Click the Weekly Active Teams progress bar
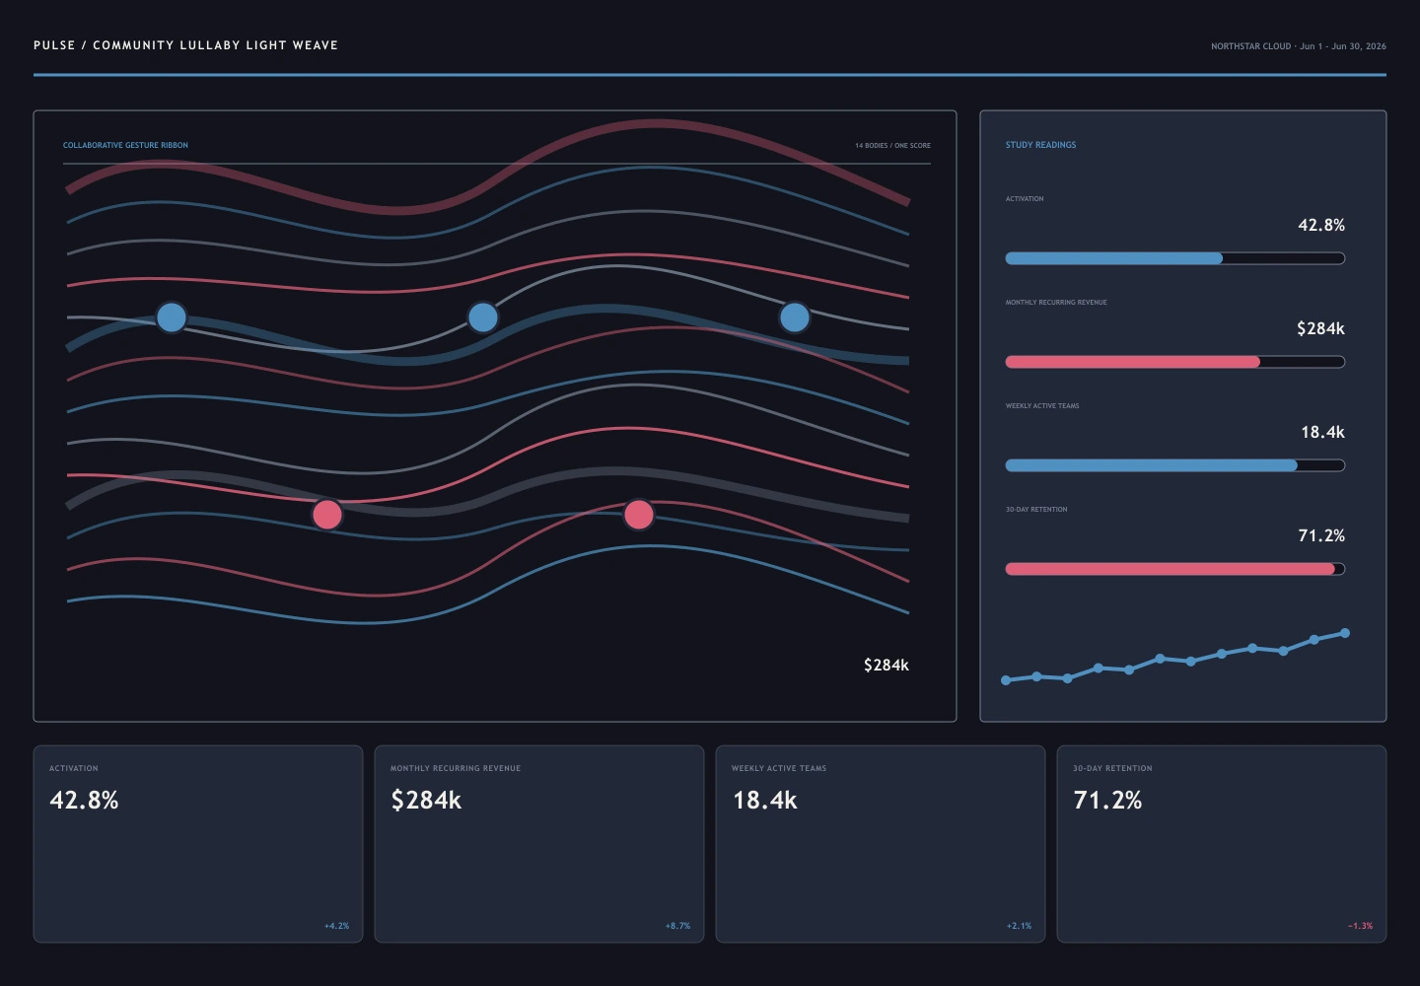The width and height of the screenshot is (1420, 986). (x=1174, y=465)
